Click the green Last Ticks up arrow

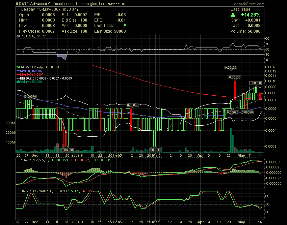point(125,25)
